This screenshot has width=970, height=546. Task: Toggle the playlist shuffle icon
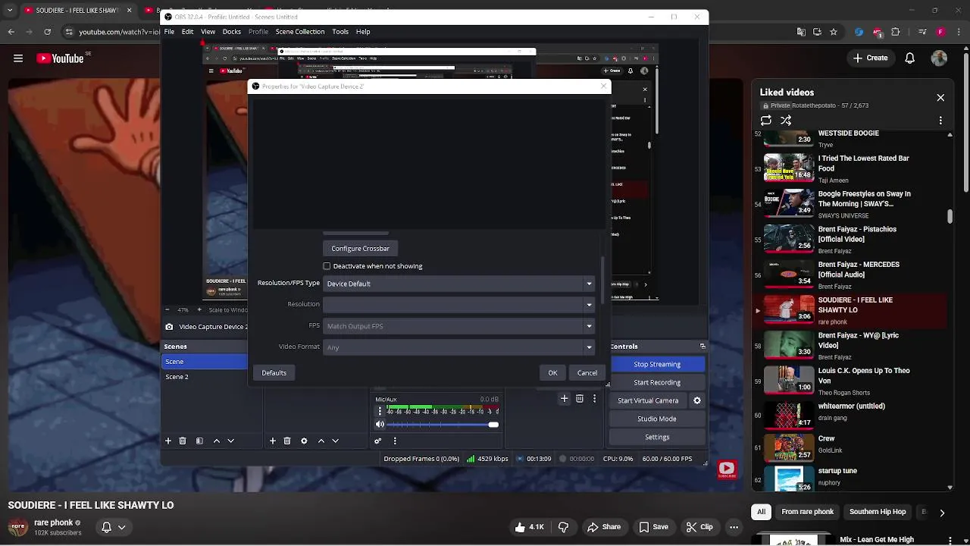click(786, 121)
